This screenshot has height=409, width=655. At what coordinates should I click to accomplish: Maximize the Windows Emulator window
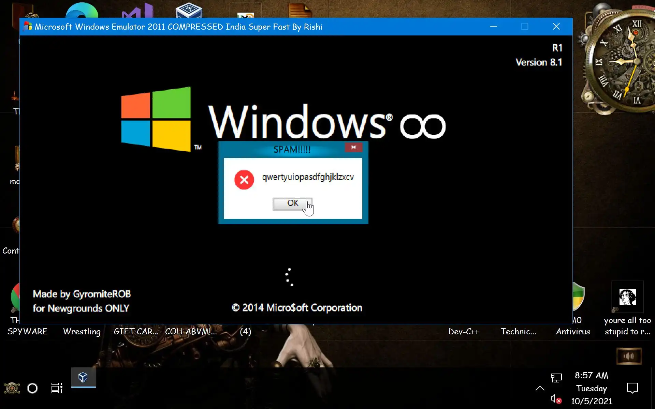(x=525, y=27)
